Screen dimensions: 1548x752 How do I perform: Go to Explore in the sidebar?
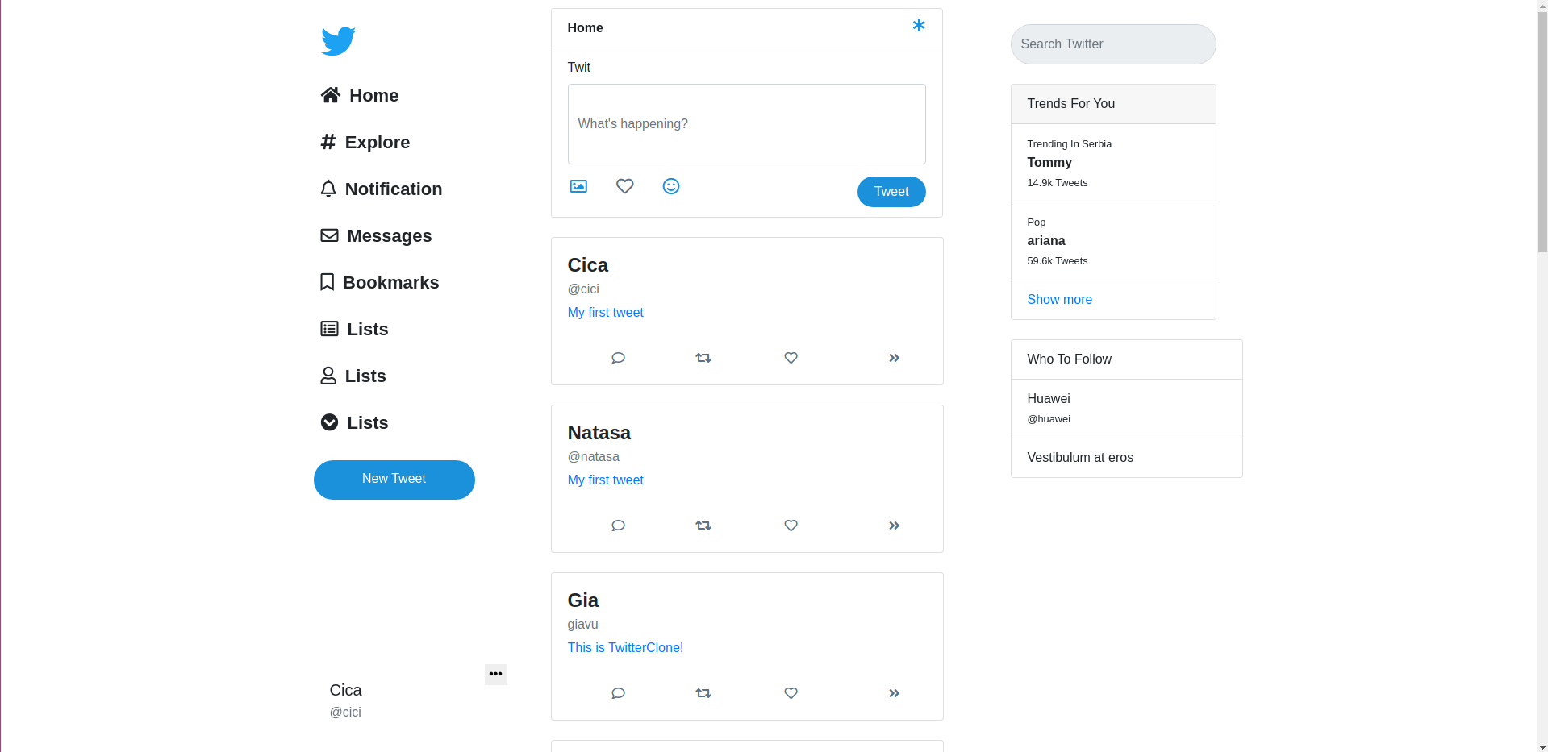[365, 143]
